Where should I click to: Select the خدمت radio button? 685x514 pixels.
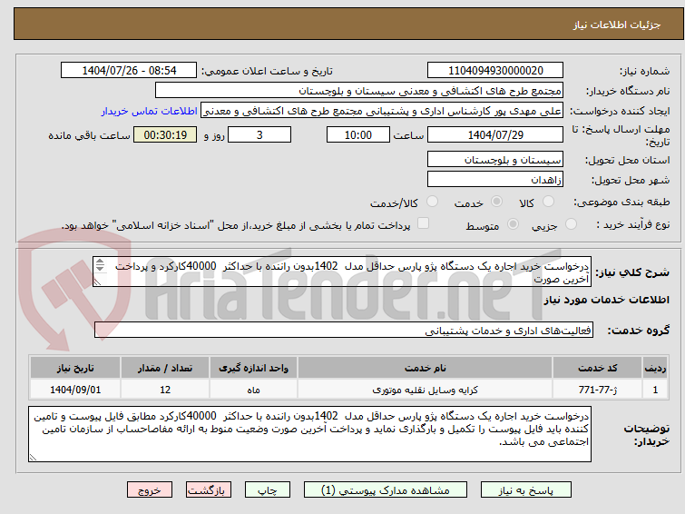pyautogui.click(x=496, y=202)
